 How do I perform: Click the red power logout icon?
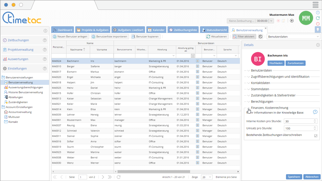[318, 24]
